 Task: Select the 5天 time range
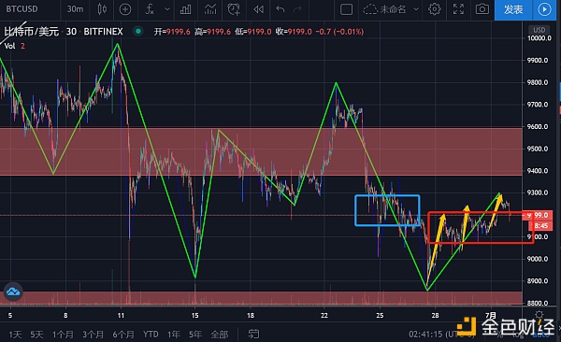36,335
